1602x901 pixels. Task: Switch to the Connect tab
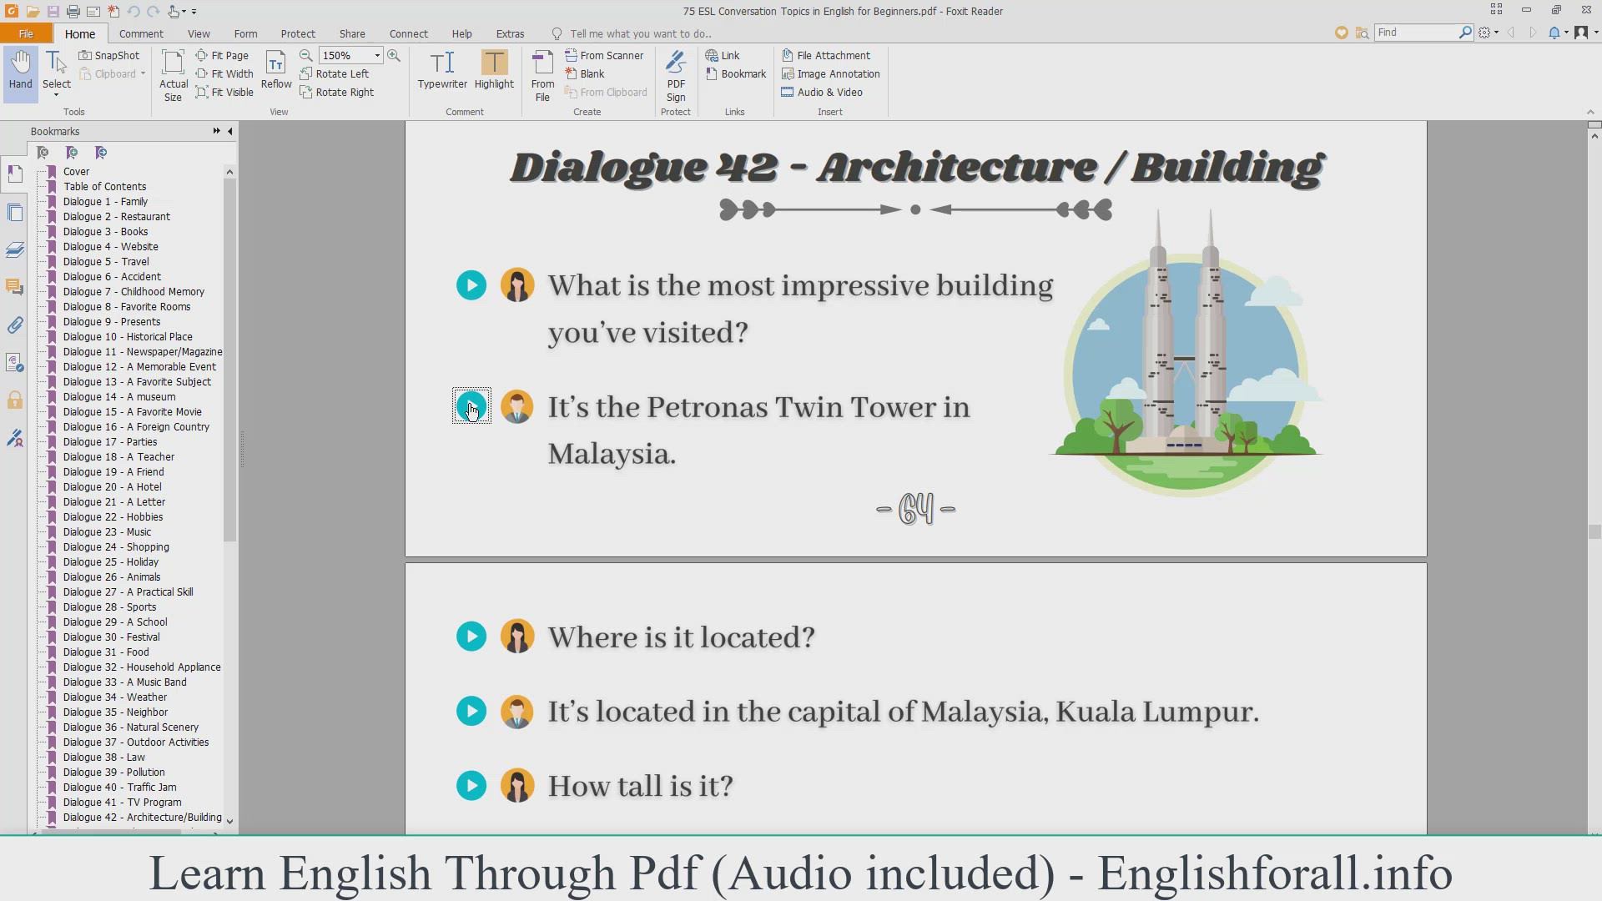[408, 33]
